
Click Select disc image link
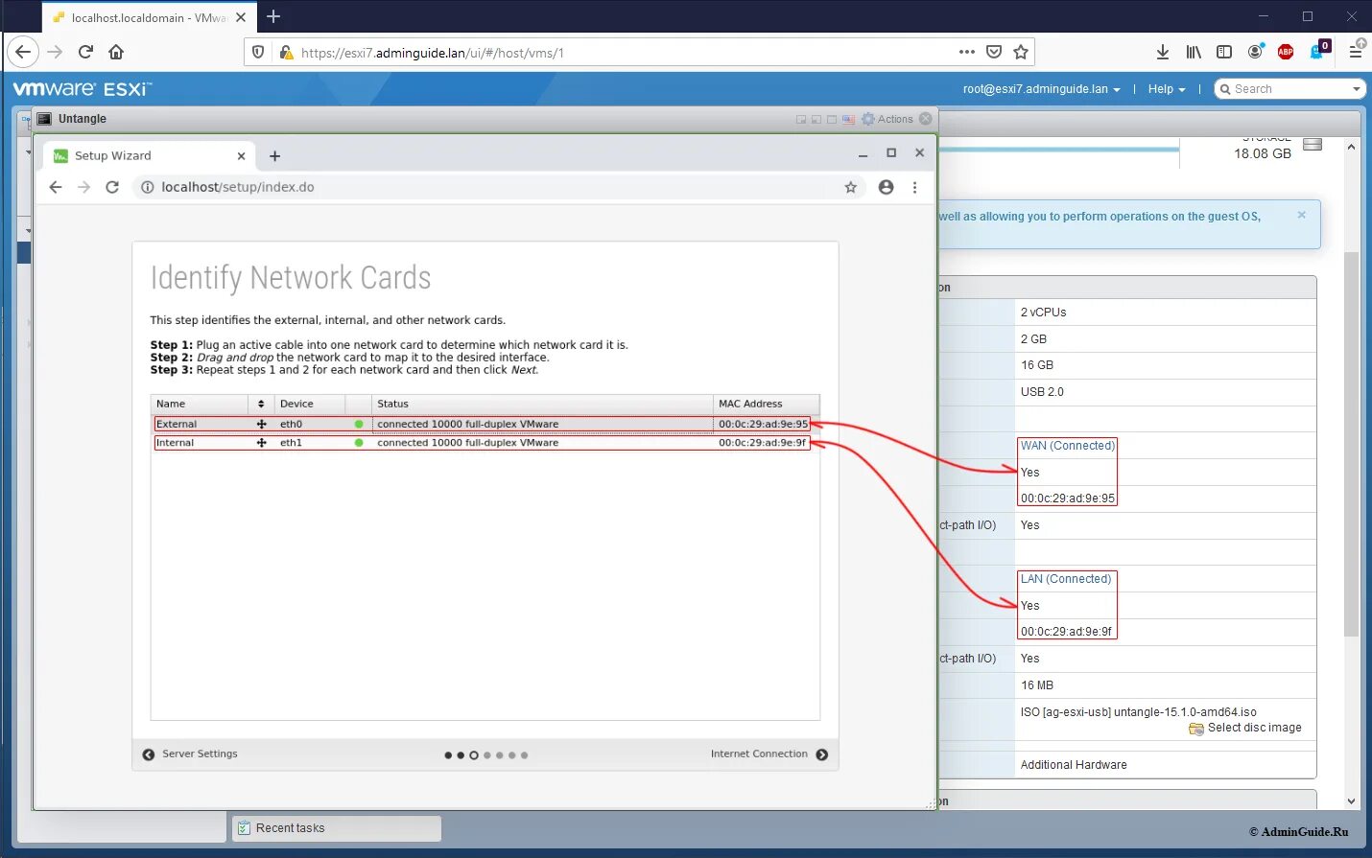coord(1254,728)
